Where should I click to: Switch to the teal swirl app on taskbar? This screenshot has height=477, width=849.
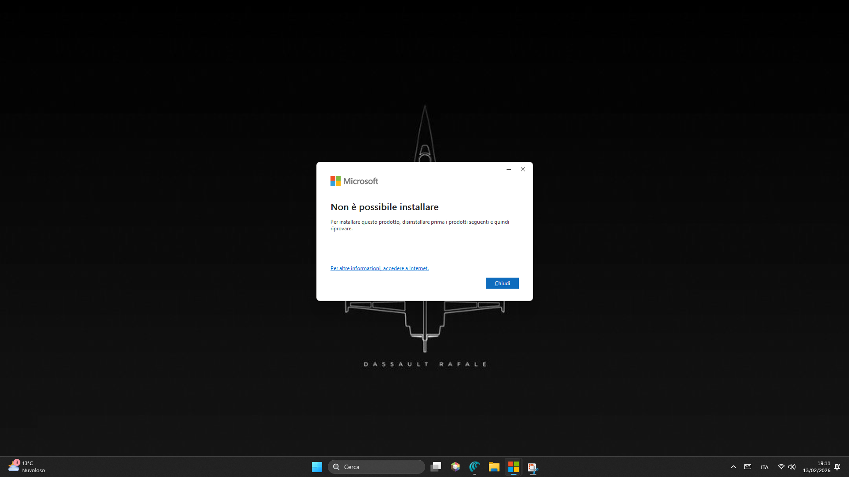[475, 467]
